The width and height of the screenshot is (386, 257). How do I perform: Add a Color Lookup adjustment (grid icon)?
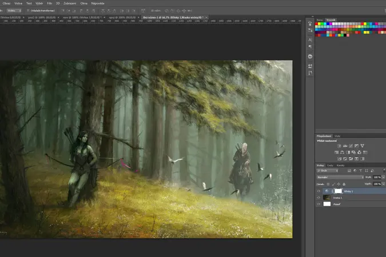tap(365, 152)
